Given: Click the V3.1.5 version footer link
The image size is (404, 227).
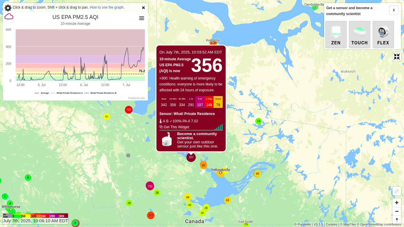Looking at the screenshot, I should click(319, 224).
